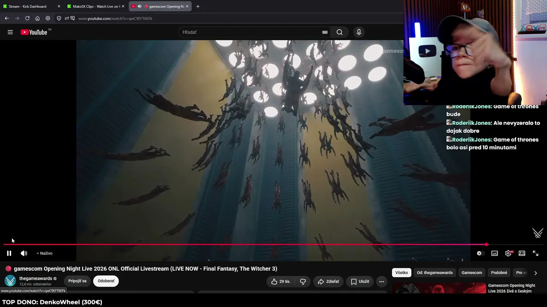Click the magnifier search button
This screenshot has width=547, height=307.
coord(339,32)
